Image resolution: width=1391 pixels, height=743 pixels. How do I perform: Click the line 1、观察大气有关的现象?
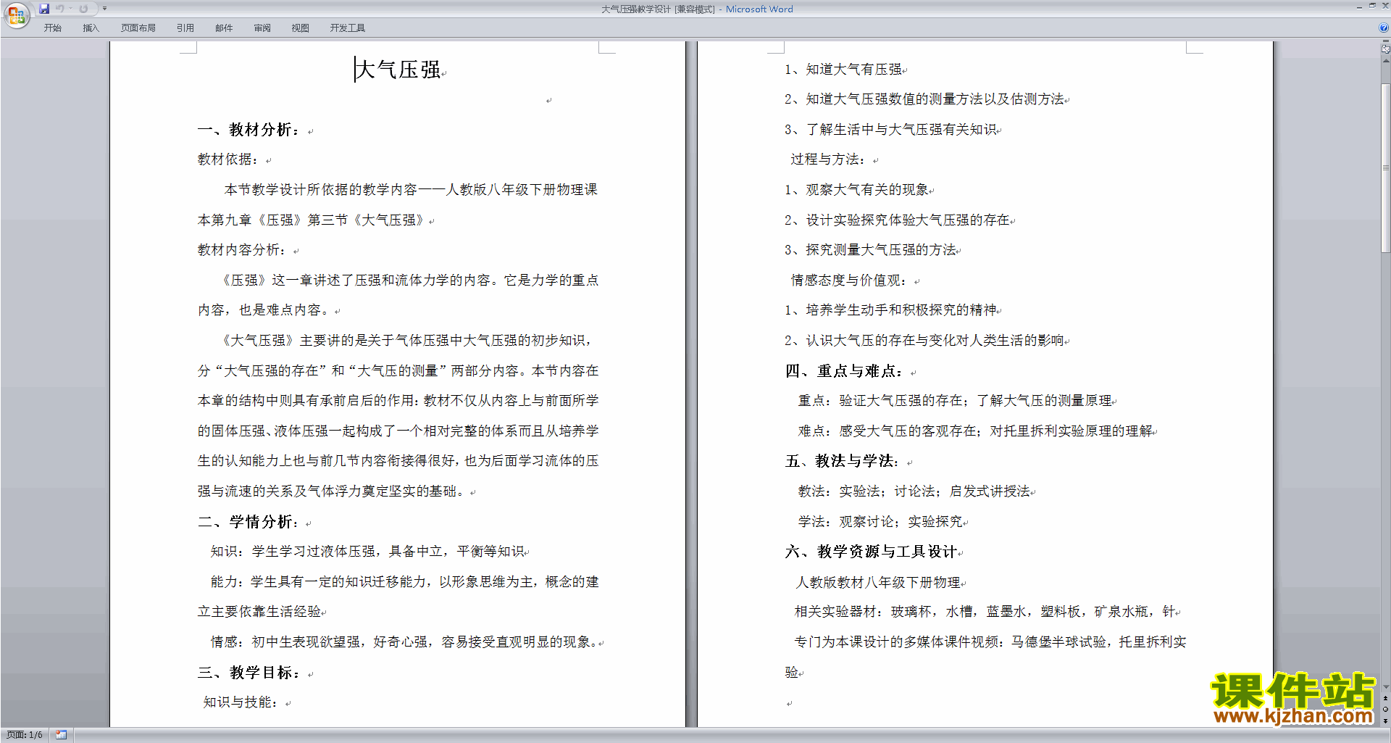857,190
